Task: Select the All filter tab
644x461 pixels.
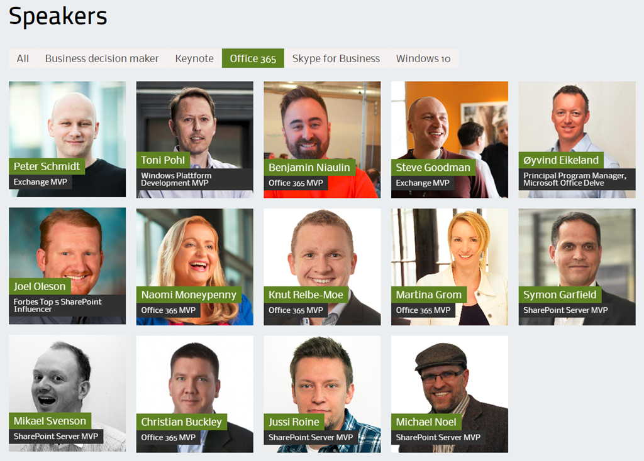Action: click(x=23, y=58)
